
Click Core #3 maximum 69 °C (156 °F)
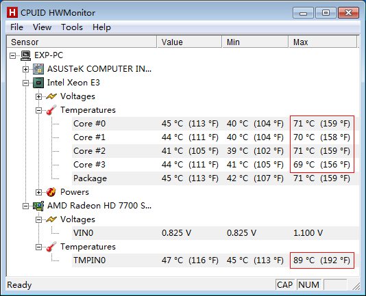click(322, 165)
